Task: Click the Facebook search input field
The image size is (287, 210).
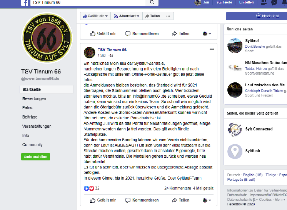Action: [88, 2]
